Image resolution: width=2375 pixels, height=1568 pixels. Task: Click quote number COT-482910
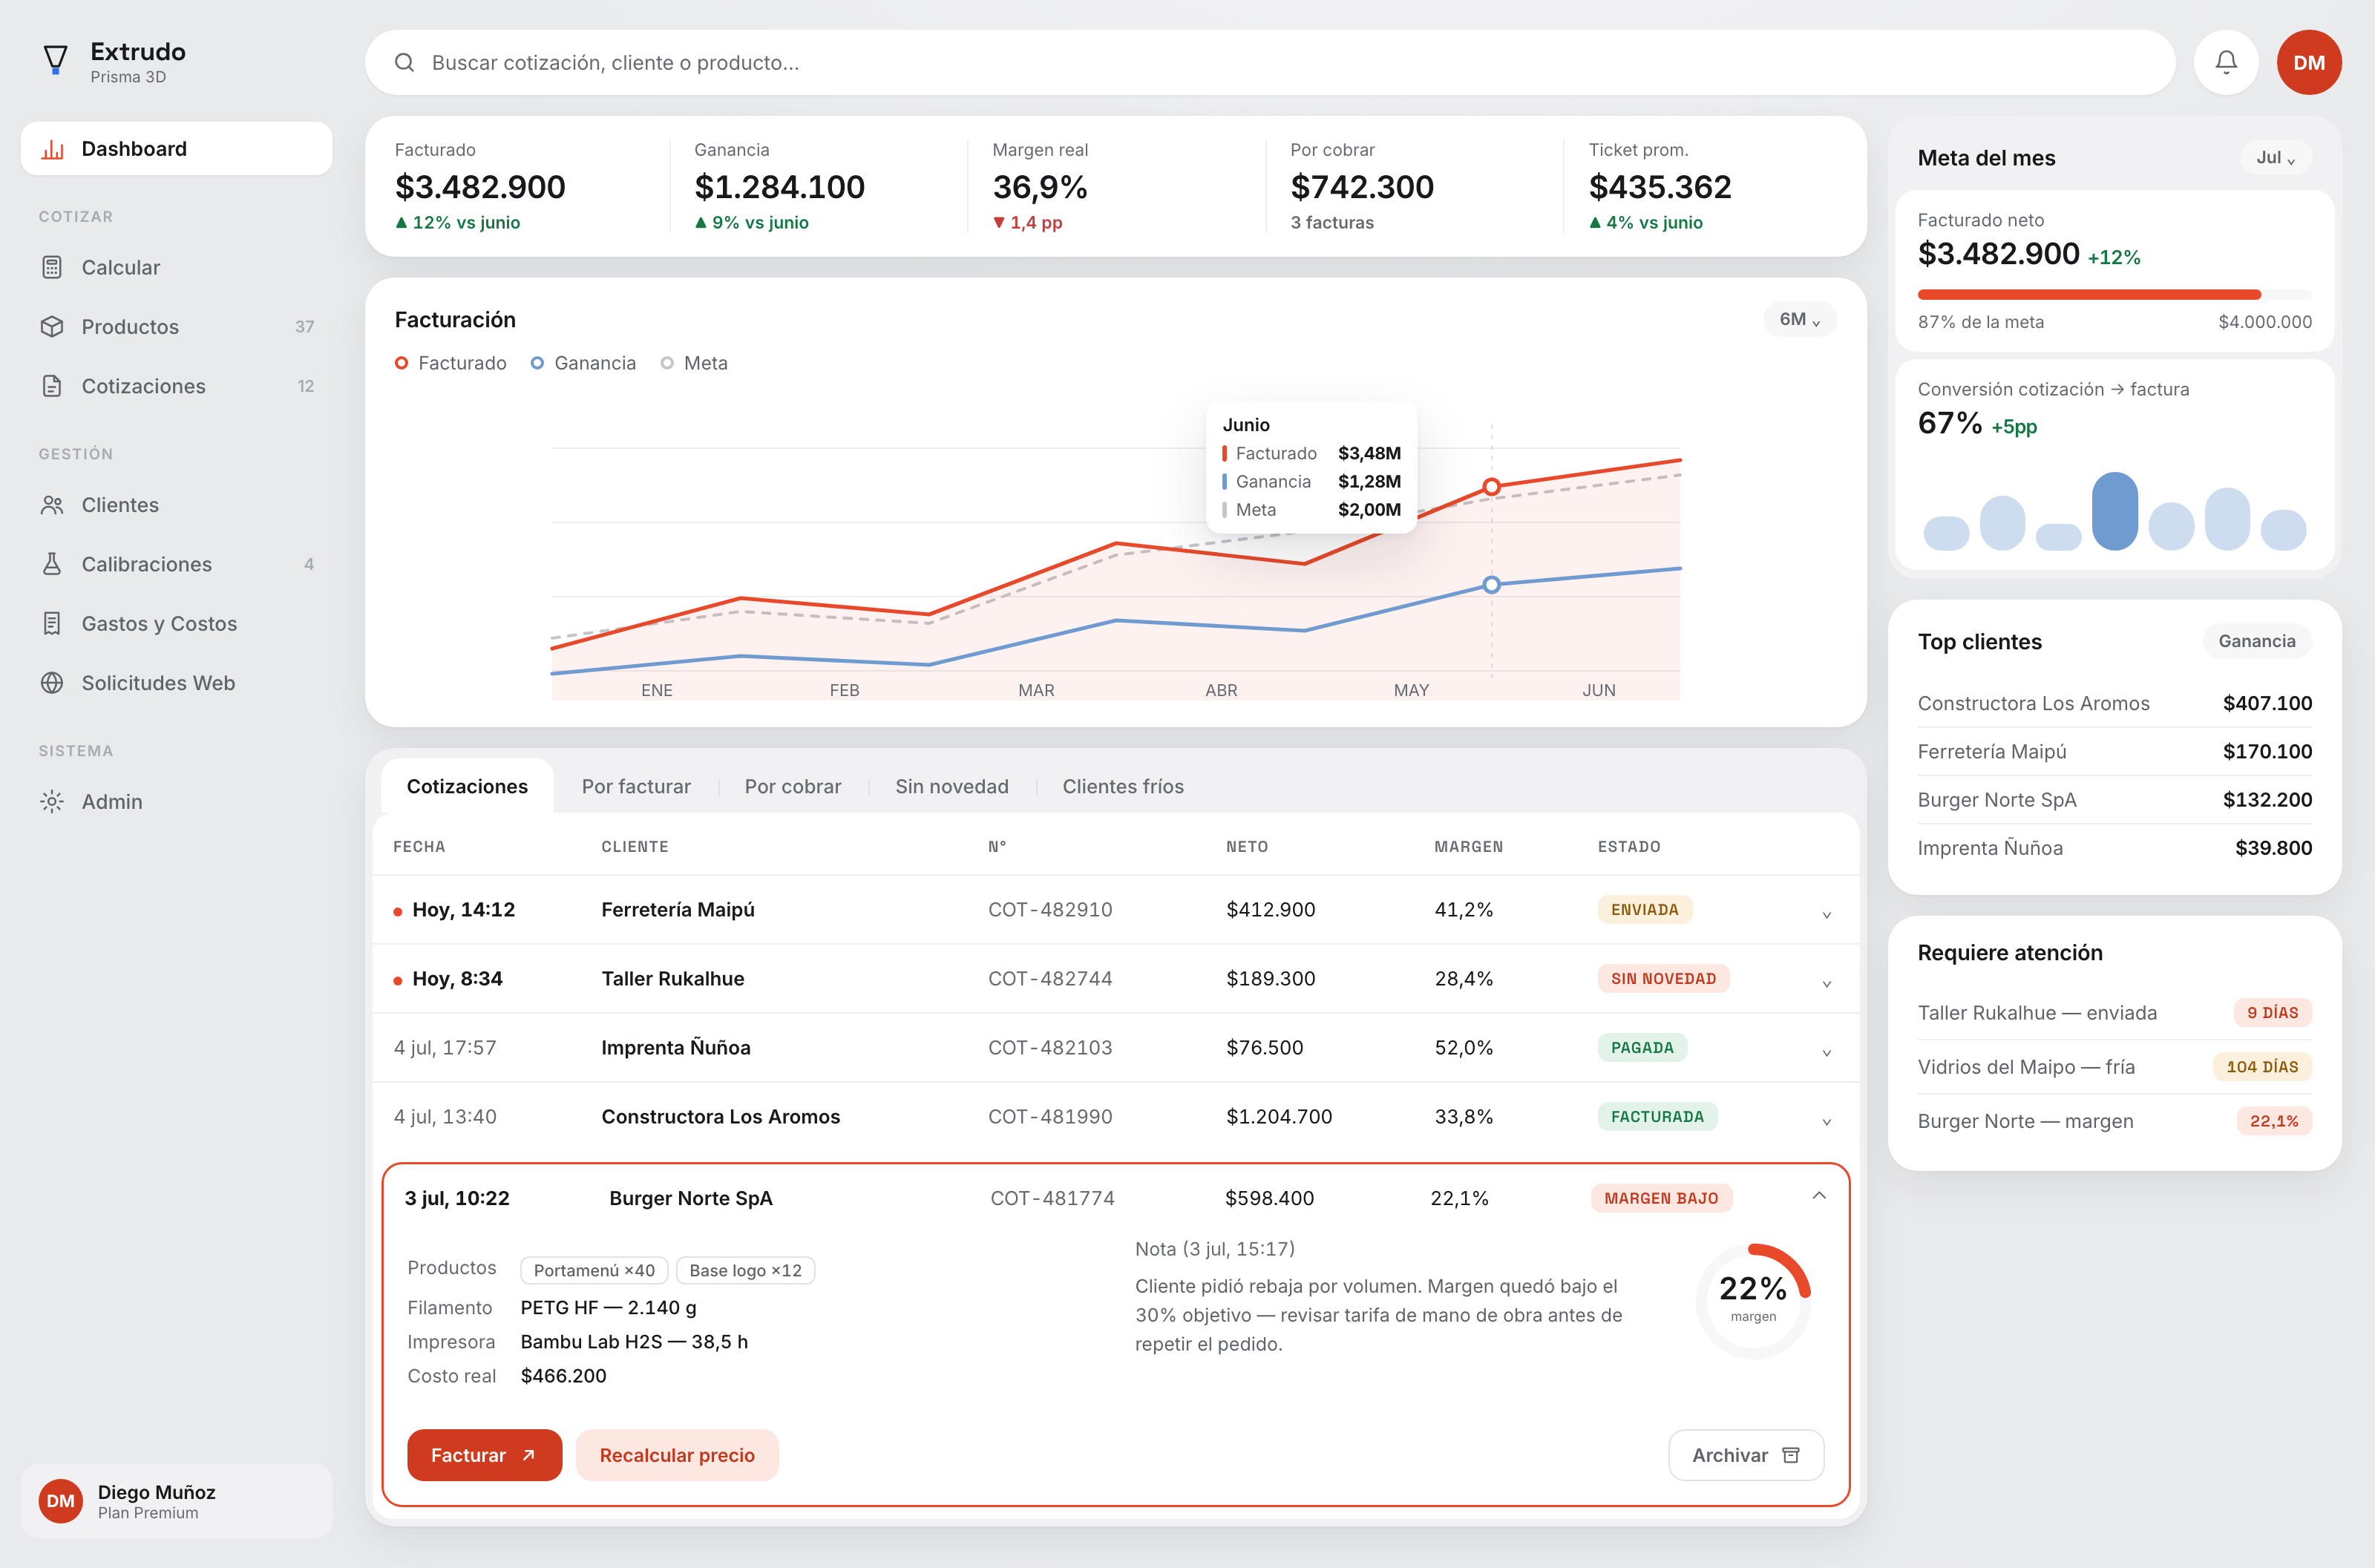pyautogui.click(x=1050, y=909)
